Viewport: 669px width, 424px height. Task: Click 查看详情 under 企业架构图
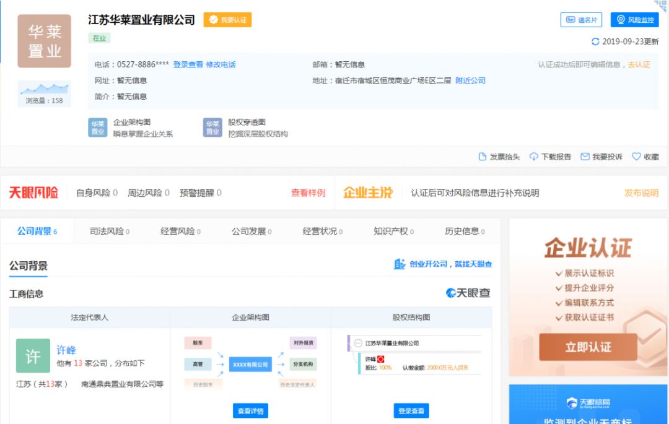click(250, 411)
